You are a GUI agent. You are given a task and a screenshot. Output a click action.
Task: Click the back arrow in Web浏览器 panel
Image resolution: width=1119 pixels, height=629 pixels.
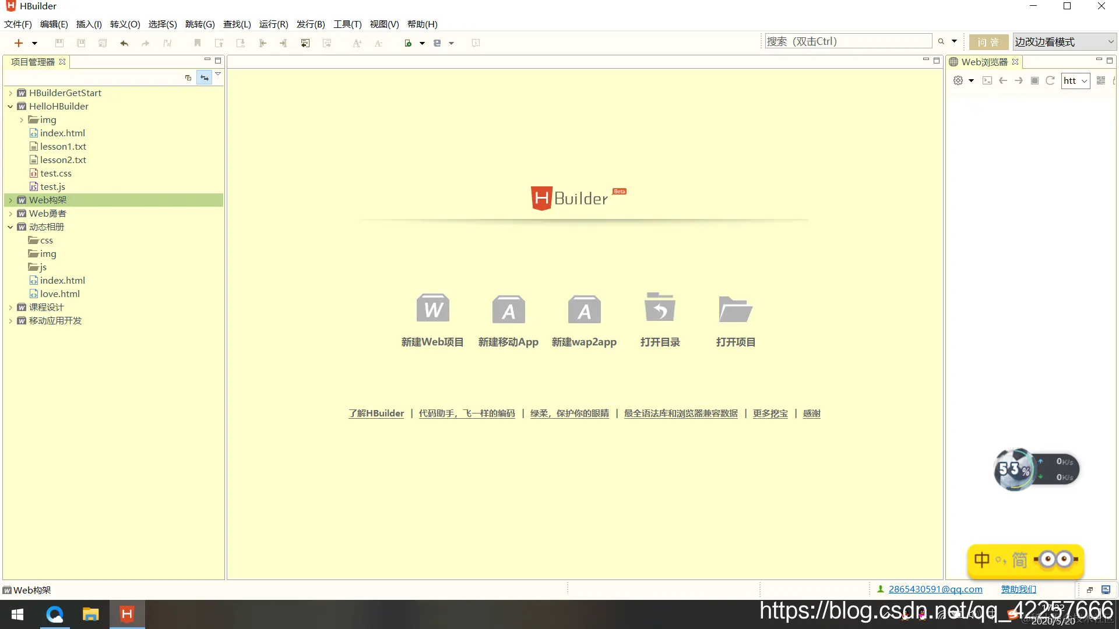1002,80
